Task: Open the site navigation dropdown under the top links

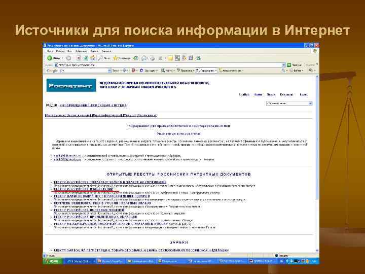Action: pos(289,103)
